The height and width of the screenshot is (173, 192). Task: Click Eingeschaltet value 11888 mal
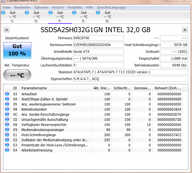click(x=174, y=58)
